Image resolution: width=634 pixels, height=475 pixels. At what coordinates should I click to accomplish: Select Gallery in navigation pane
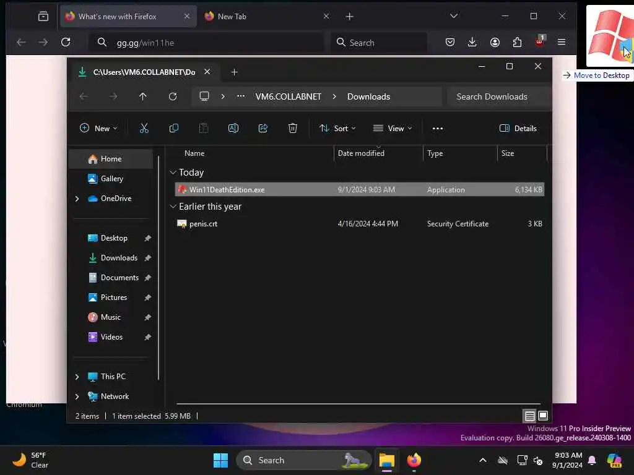110,179
